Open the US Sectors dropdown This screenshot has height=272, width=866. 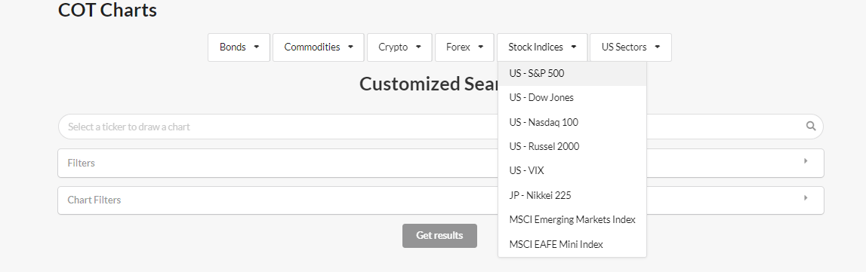pyautogui.click(x=630, y=47)
